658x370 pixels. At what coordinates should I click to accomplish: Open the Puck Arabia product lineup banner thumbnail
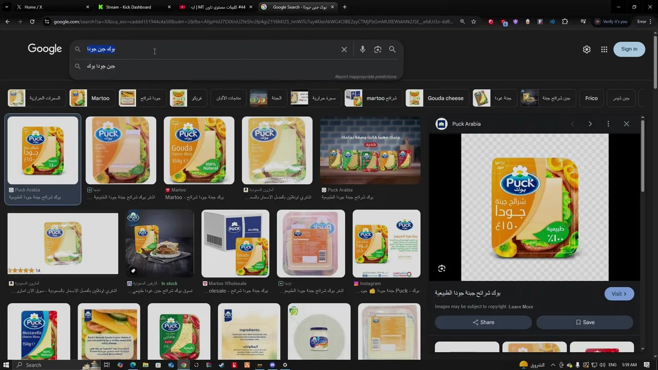370,150
